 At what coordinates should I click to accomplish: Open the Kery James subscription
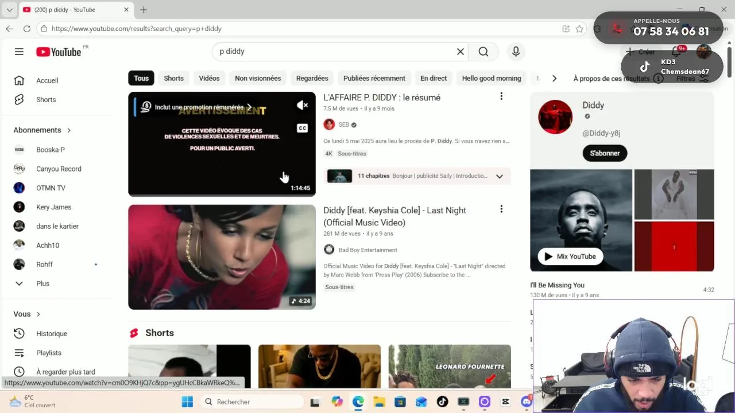[56, 207]
